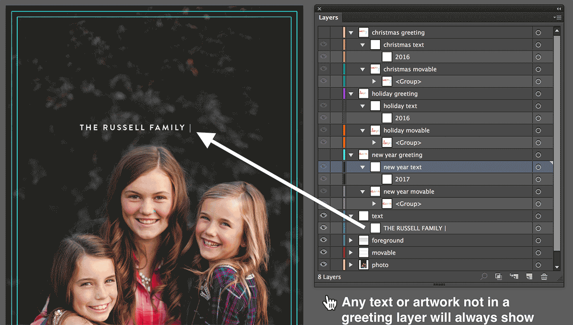Click Create New Layer icon

[x=529, y=276]
